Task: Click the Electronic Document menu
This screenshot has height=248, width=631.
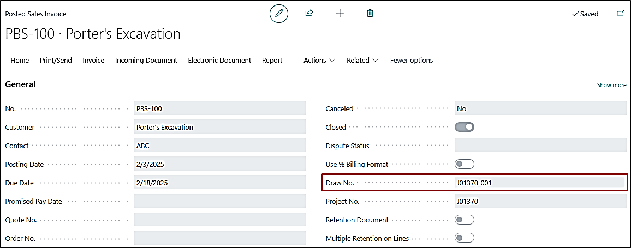Action: (x=219, y=61)
